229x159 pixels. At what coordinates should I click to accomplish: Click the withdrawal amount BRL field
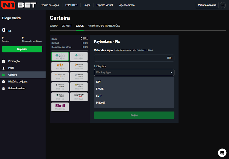[x=134, y=58]
